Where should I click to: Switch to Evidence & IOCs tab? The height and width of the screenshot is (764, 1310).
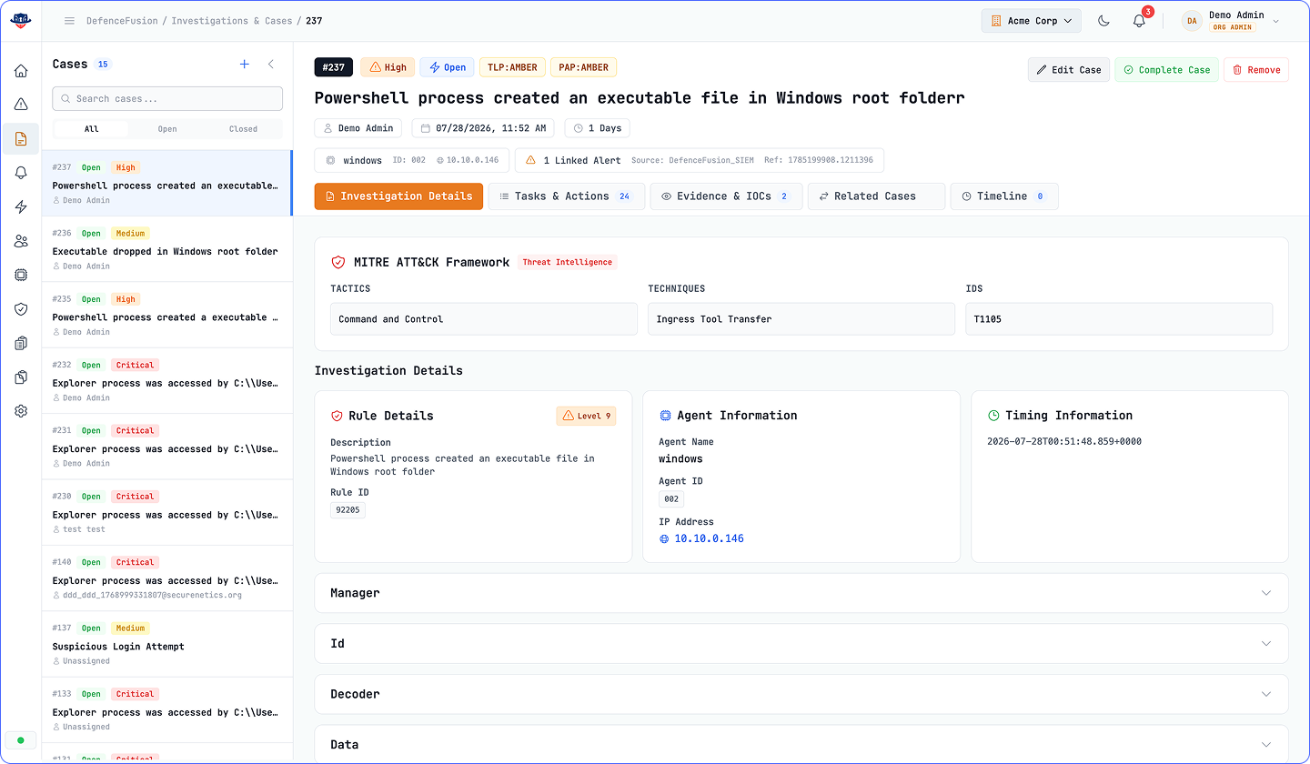coord(726,196)
